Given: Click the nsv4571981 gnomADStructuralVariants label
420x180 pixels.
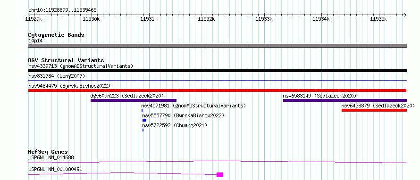Looking at the screenshot, I should pos(193,106).
